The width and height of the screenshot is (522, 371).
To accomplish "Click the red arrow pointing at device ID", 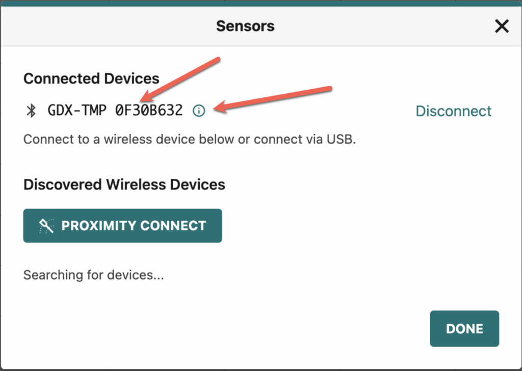I will point(180,79).
